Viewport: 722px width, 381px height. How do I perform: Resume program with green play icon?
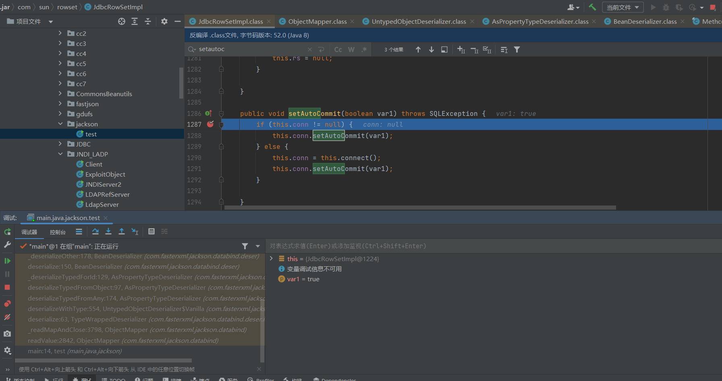[x=7, y=261]
